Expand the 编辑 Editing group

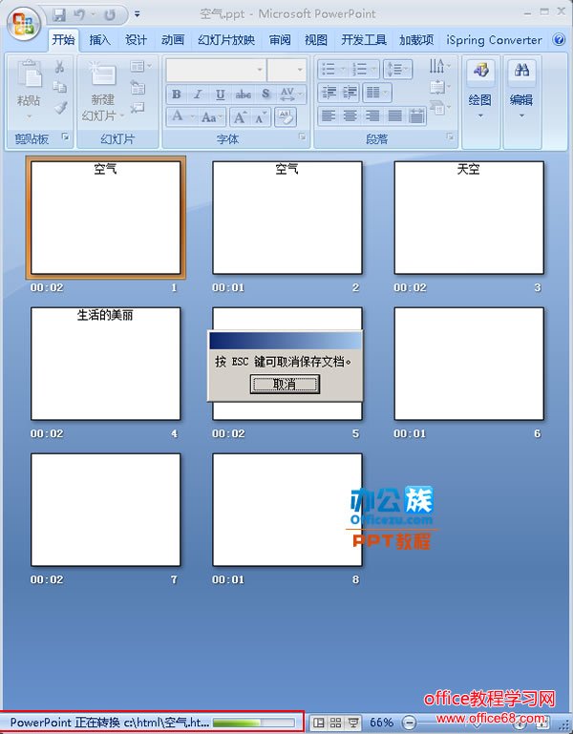(521, 101)
